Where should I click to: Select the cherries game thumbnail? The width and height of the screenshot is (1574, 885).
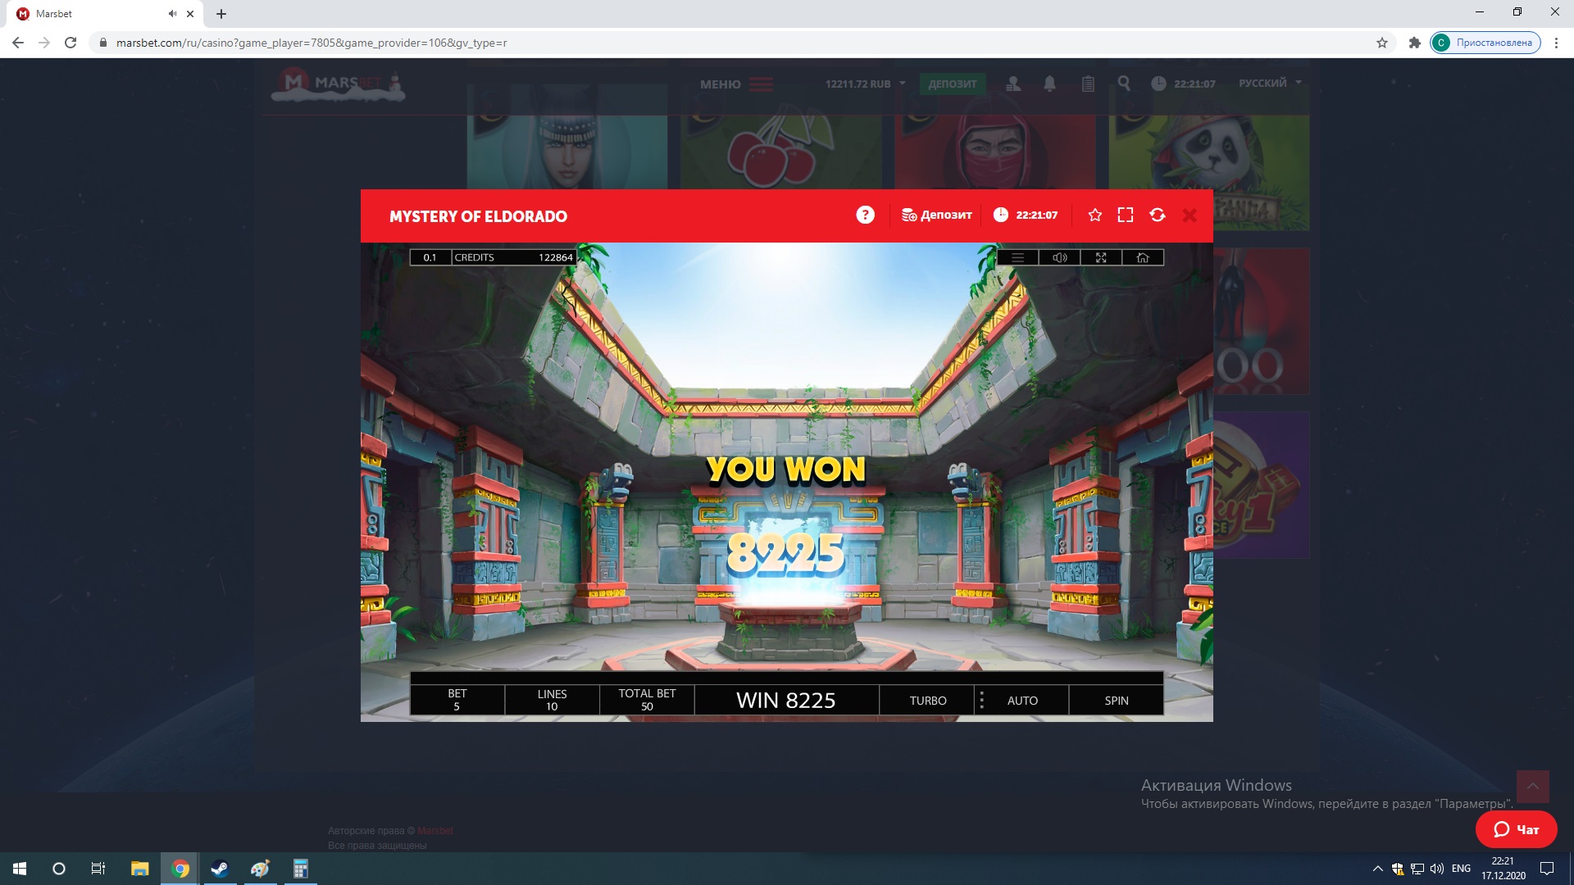tap(781, 152)
